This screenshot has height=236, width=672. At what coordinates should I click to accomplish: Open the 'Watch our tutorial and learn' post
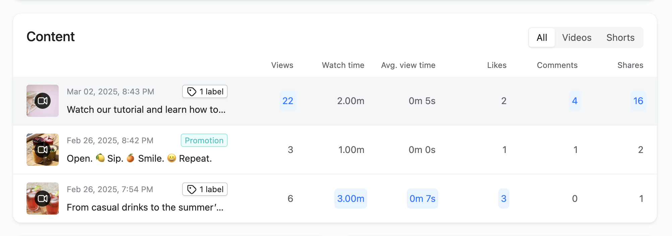click(x=146, y=110)
